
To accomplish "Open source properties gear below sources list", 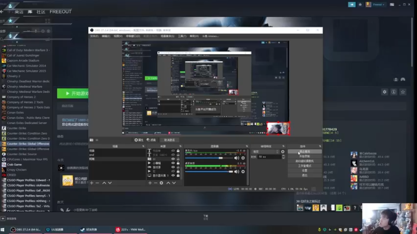I will [162, 183].
